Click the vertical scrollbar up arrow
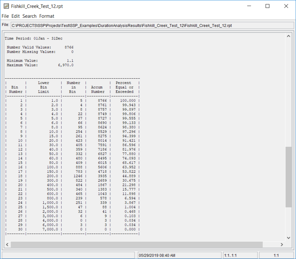 point(288,36)
